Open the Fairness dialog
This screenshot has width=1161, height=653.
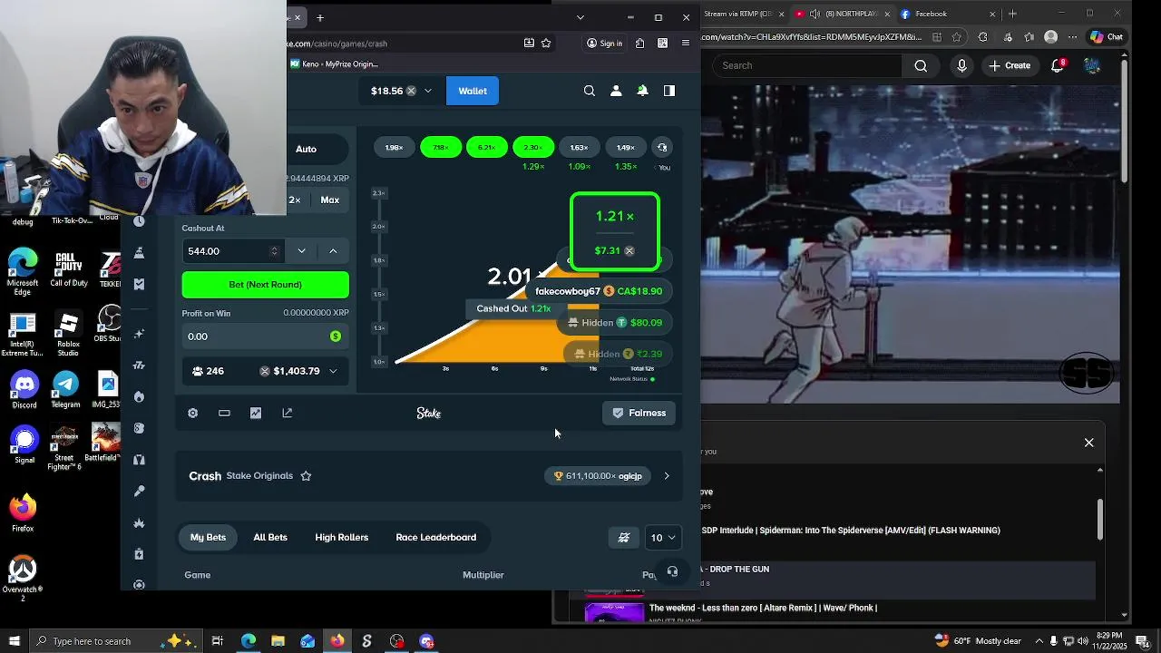click(639, 413)
